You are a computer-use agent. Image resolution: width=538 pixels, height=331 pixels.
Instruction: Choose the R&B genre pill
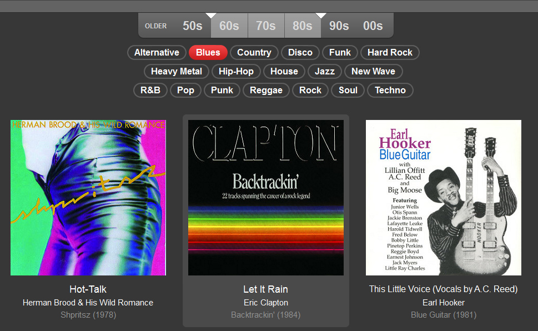click(150, 91)
